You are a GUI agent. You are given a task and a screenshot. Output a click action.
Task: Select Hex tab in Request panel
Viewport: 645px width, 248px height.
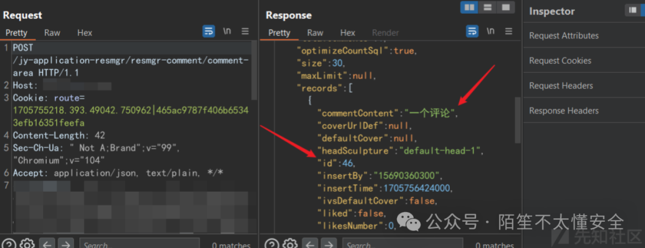coord(85,33)
